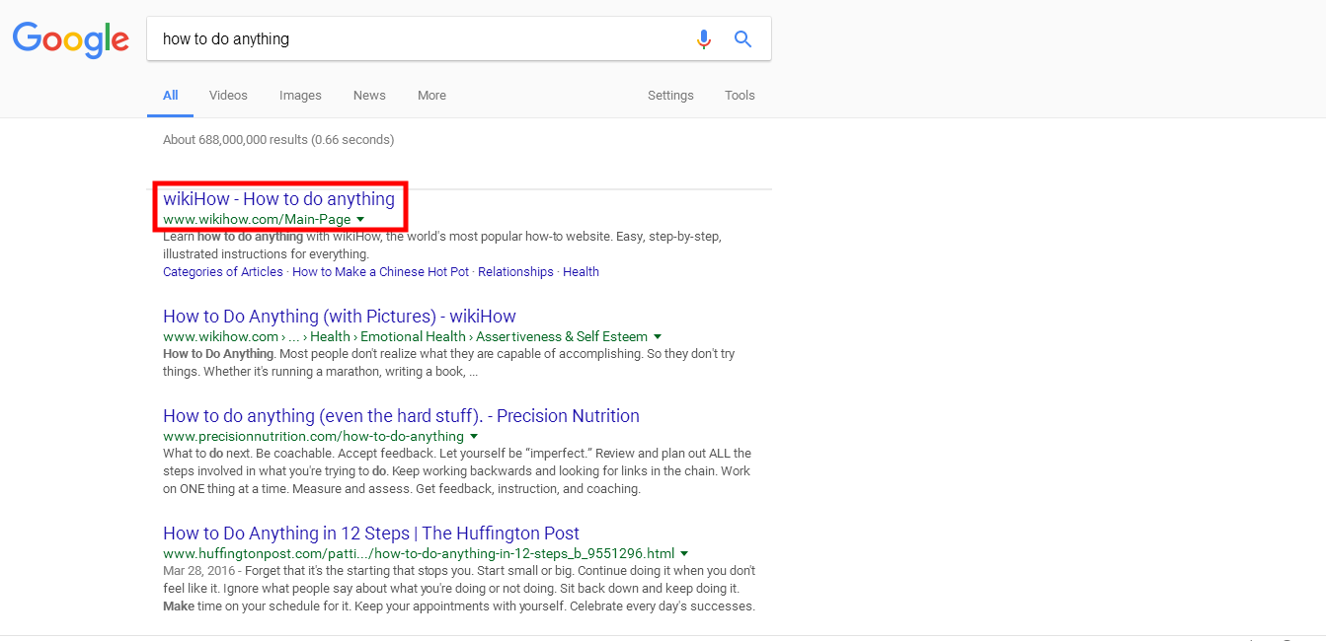Click the precisionnutrition.com/how-to-do-anything URL text

[x=313, y=436]
